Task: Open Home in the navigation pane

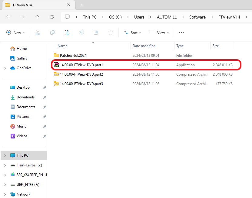Action: tap(22, 49)
